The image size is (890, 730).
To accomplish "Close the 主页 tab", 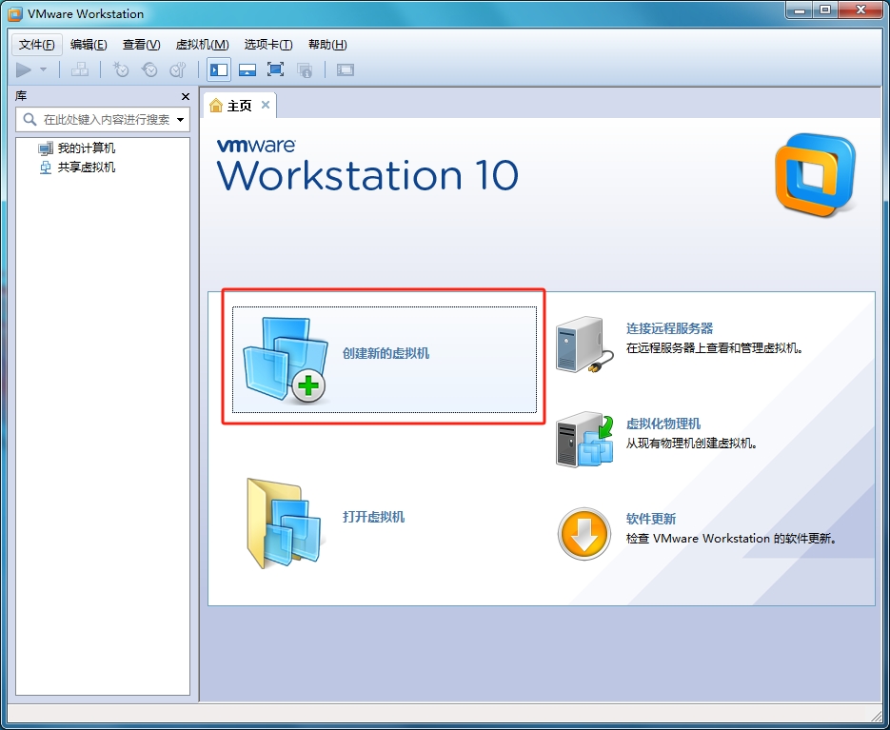I will pyautogui.click(x=266, y=105).
